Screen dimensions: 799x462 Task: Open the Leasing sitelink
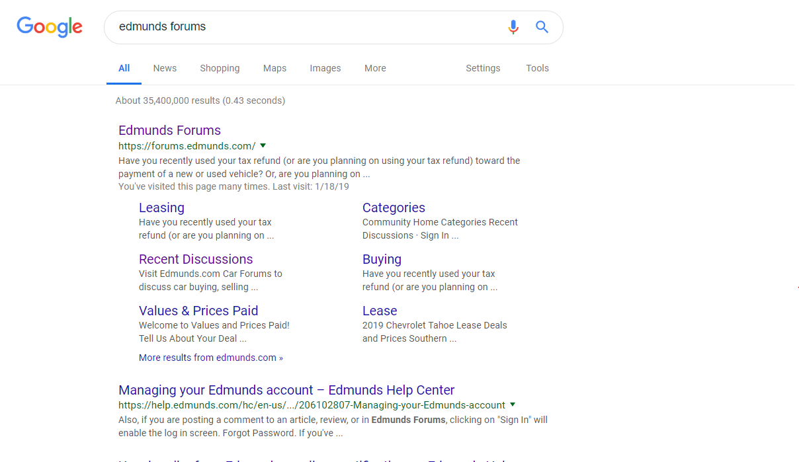coord(161,208)
